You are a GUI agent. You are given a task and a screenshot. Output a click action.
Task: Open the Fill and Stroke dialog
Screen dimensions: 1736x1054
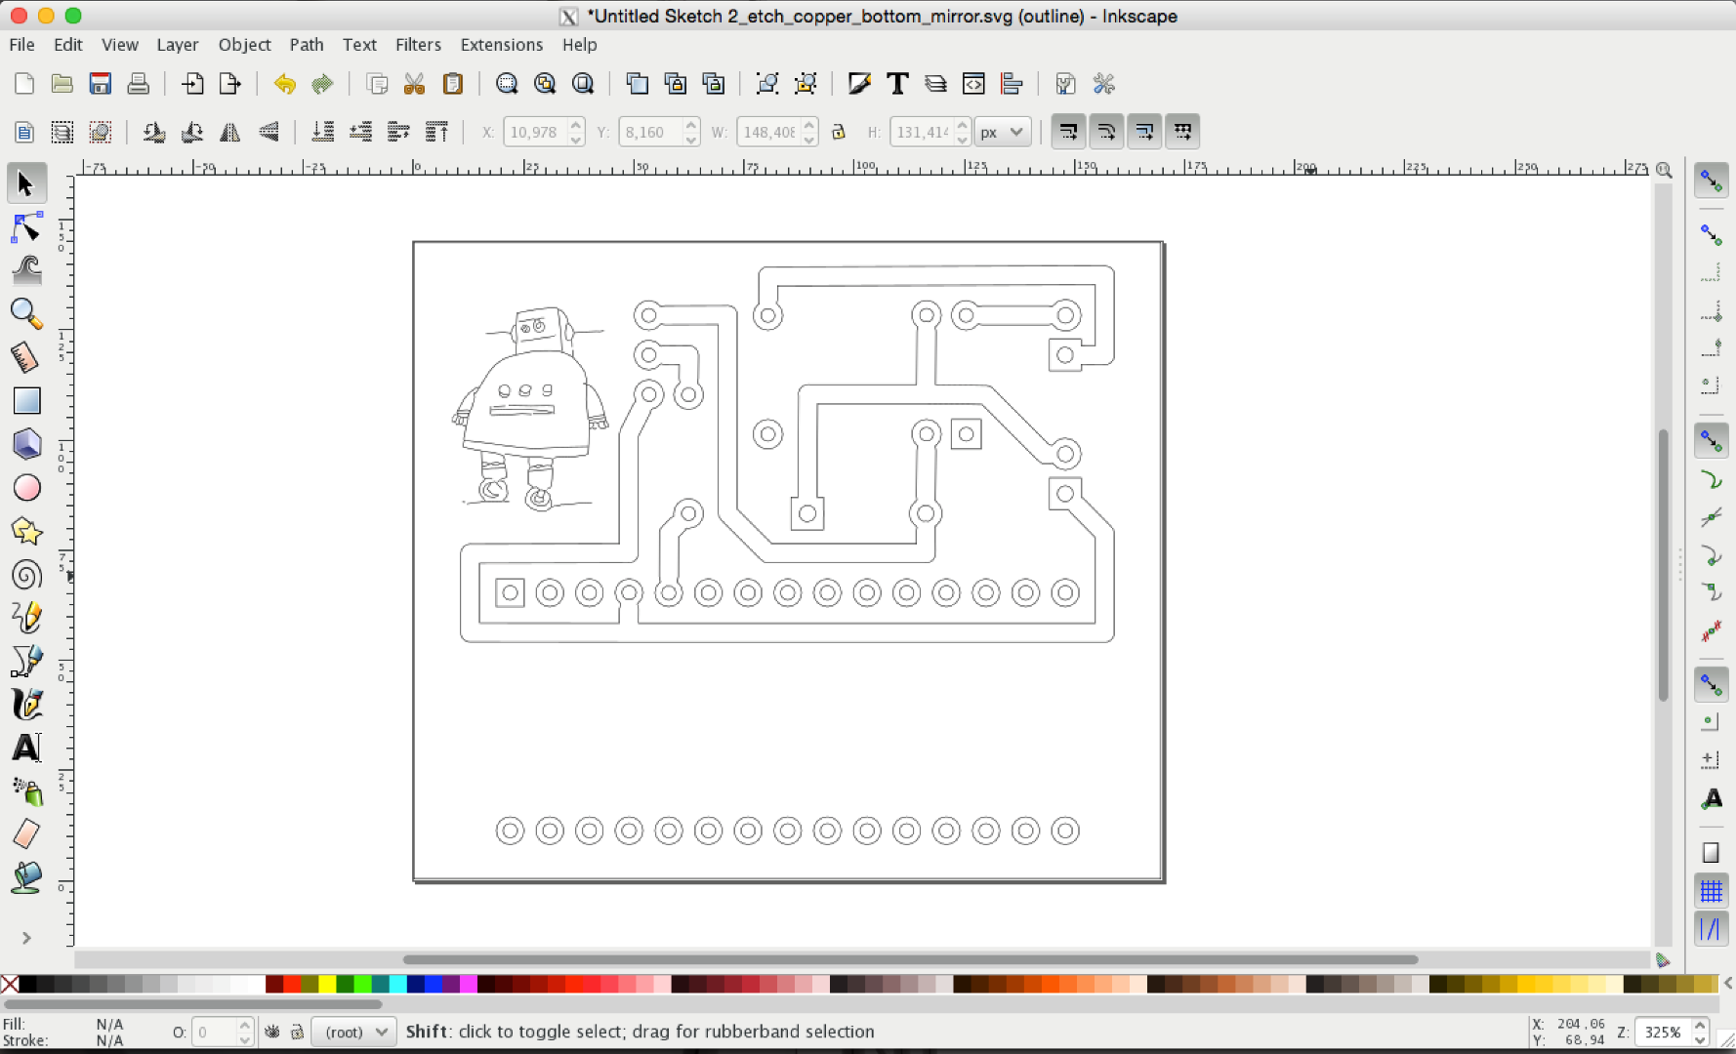point(858,84)
